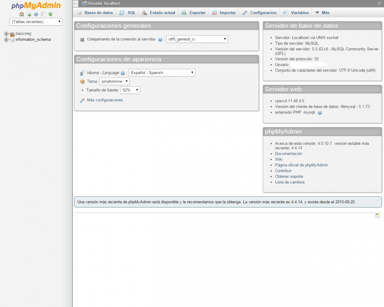
Task: Click help icon next to Cotejamiento de la conexión
Action: [160, 40]
